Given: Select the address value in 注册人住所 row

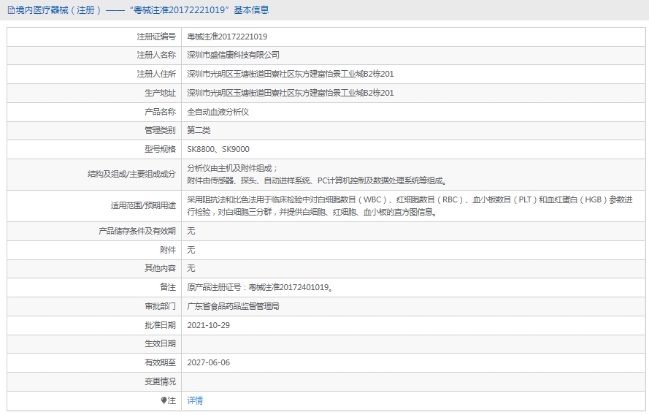Looking at the screenshot, I should click(290, 74).
